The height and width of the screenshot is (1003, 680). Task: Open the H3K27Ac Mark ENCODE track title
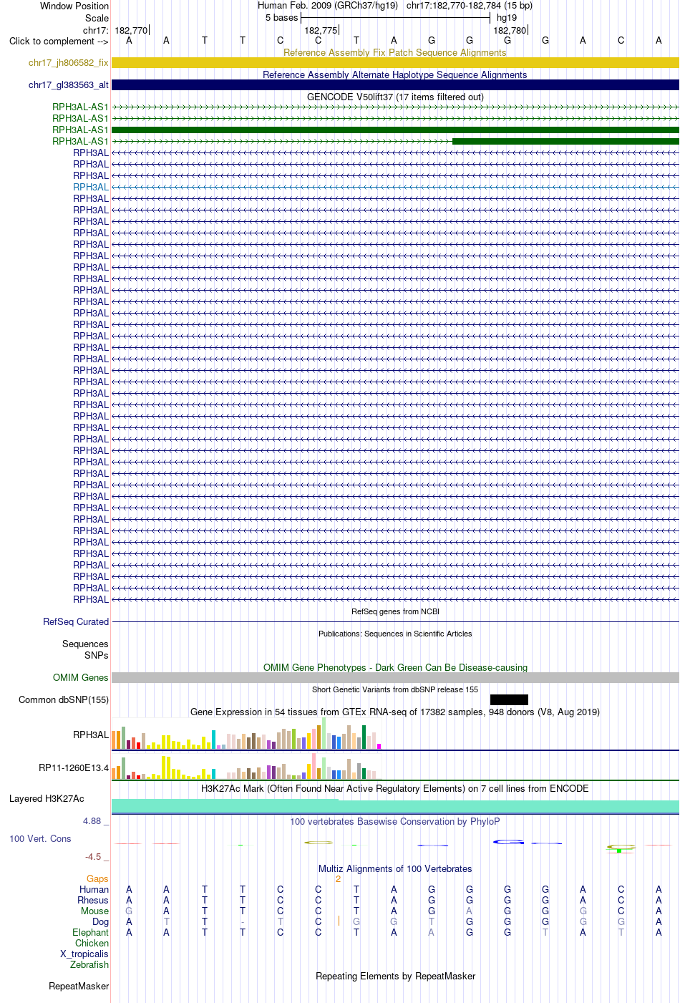coord(395,788)
